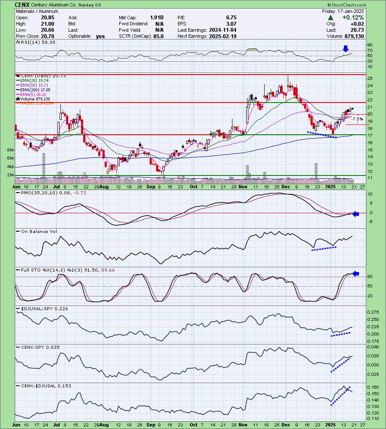The width and height of the screenshot is (386, 429).
Task: Click the Last Earnings date 2024-11-04
Action: coord(223,30)
